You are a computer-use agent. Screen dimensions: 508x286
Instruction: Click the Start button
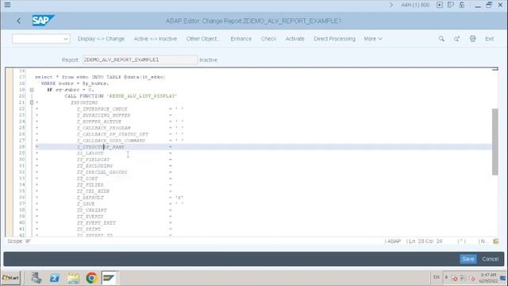[10, 278]
